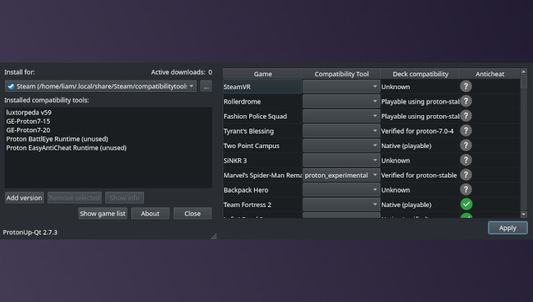
Task: Open the Steam install location dropdown
Action: tap(100, 86)
